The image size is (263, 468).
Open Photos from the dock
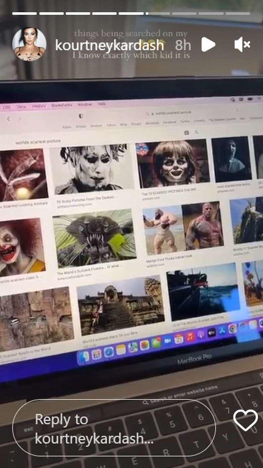click(144, 345)
